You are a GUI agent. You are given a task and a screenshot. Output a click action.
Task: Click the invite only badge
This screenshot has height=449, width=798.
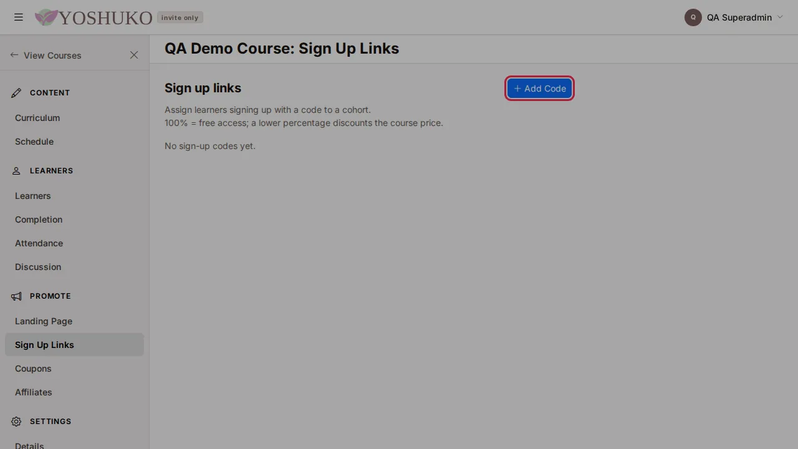tap(180, 17)
